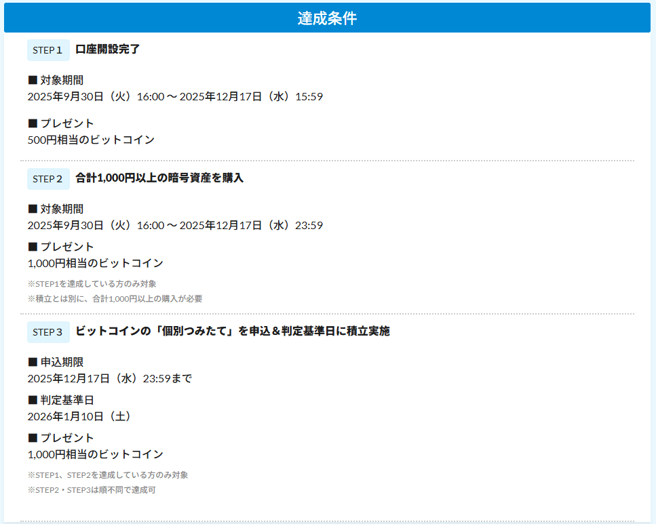This screenshot has width=656, height=524.
Task: Select the 口座開設完了 heading
Action: 108,49
